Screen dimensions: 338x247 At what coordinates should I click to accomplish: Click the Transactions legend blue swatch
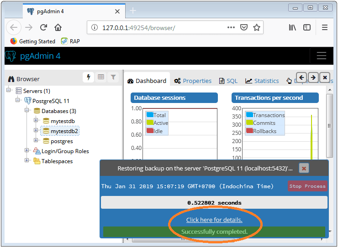(249, 114)
